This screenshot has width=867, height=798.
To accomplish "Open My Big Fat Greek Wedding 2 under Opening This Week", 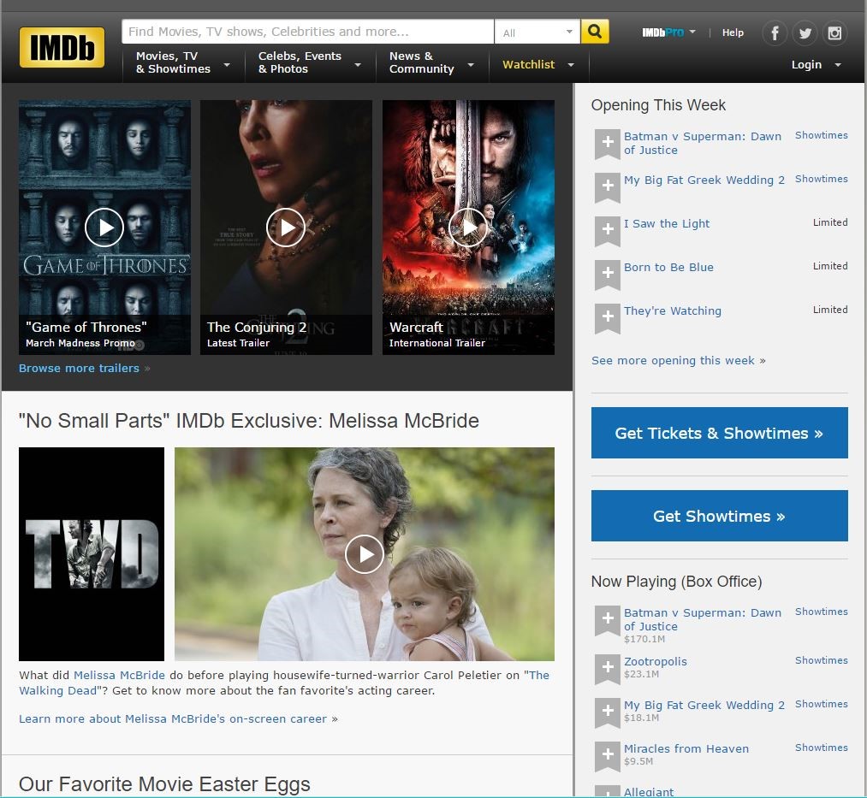I will pyautogui.click(x=704, y=180).
